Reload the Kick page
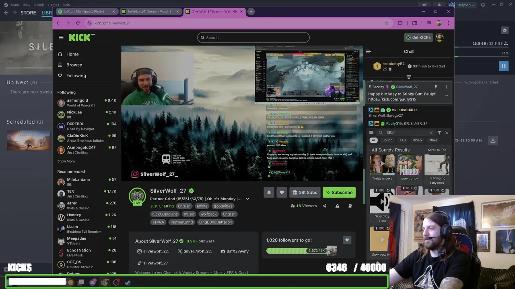The width and height of the screenshot is (515, 289). pyautogui.click(x=78, y=23)
